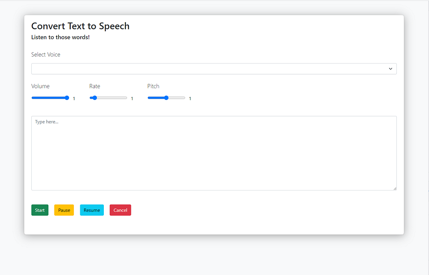Click the text area resize grip
This screenshot has height=275, width=429.
395,188
